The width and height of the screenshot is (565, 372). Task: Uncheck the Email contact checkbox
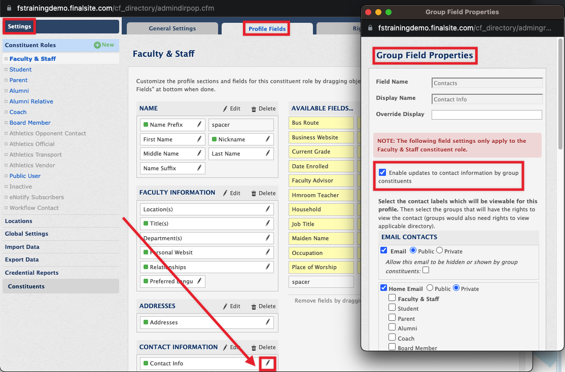pos(384,250)
